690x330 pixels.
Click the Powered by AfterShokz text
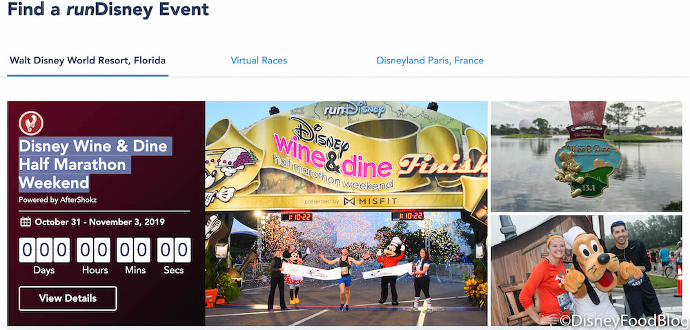pos(58,200)
